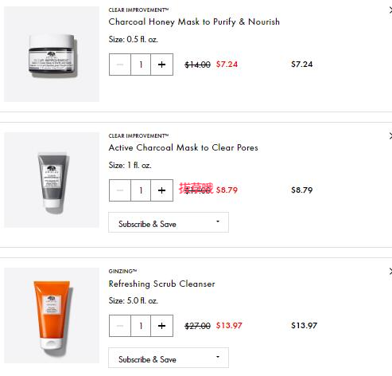The width and height of the screenshot is (392, 376).
Task: Open Active Charcoal Mask to Clear Pores link
Action: click(x=183, y=147)
